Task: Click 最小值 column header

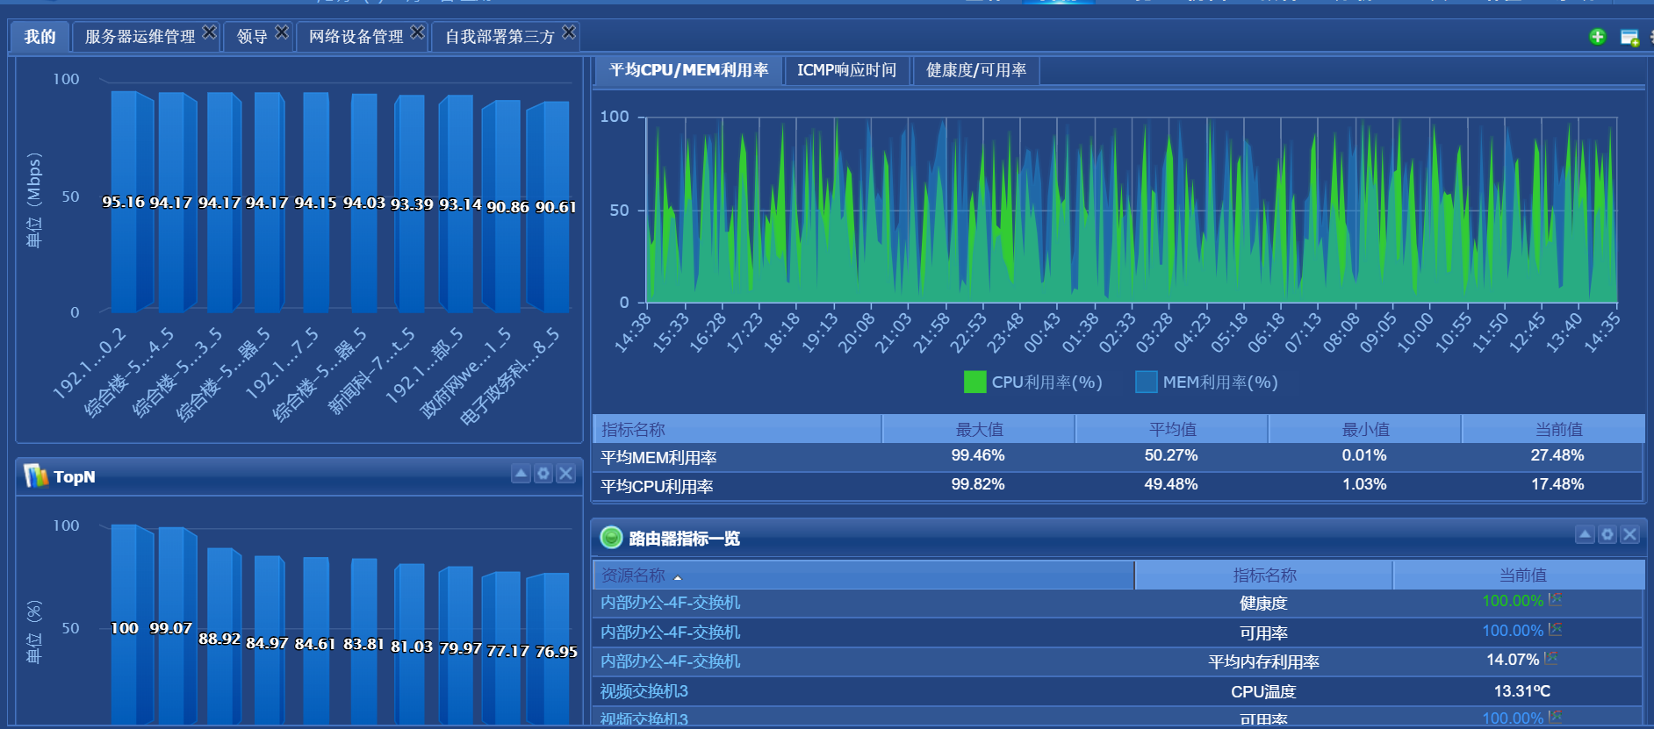Action: (1365, 430)
